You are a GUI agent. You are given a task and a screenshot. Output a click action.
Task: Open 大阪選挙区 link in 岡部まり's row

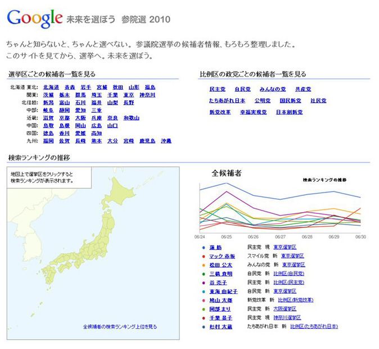(285, 309)
